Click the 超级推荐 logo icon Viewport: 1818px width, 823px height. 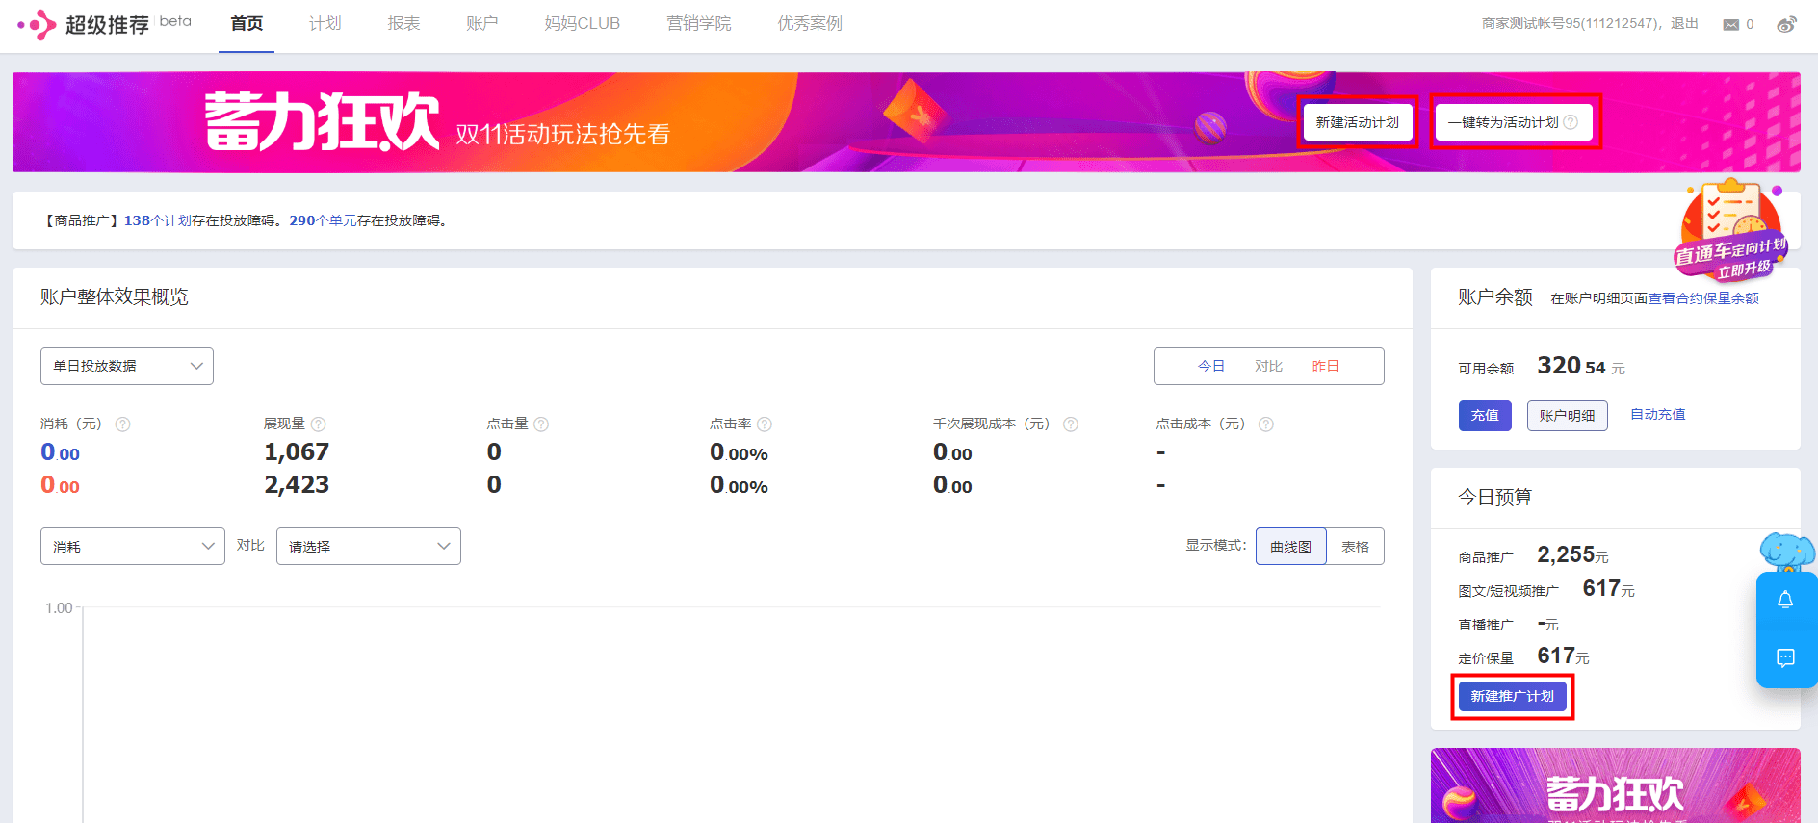38,24
